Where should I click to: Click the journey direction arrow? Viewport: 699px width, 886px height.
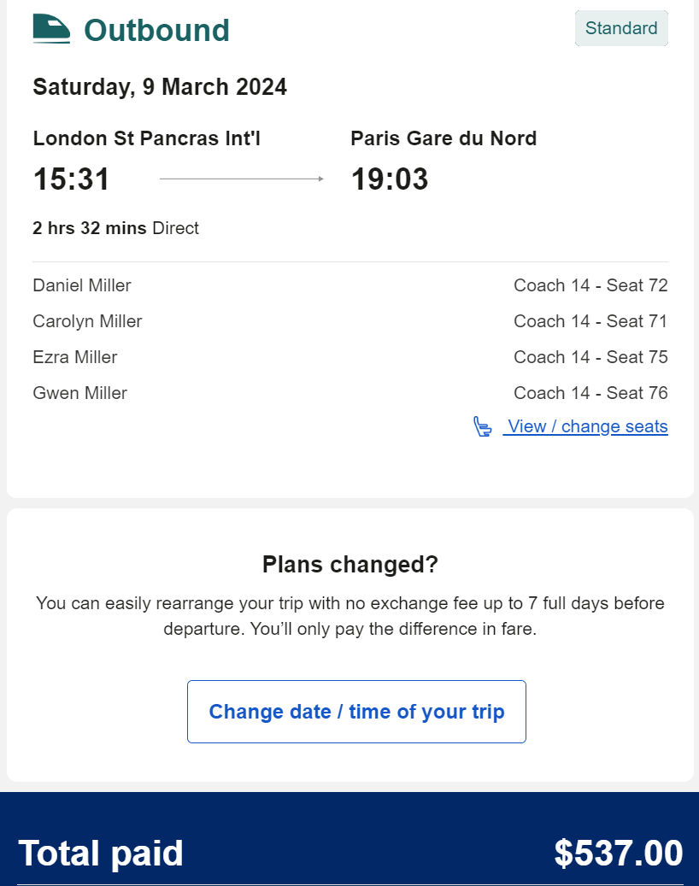(x=242, y=179)
